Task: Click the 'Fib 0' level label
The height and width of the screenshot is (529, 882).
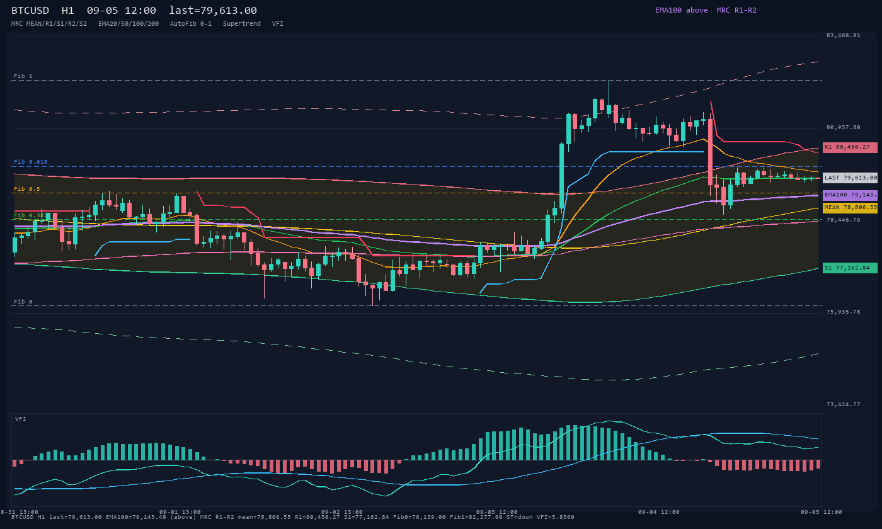Action: 23,302
